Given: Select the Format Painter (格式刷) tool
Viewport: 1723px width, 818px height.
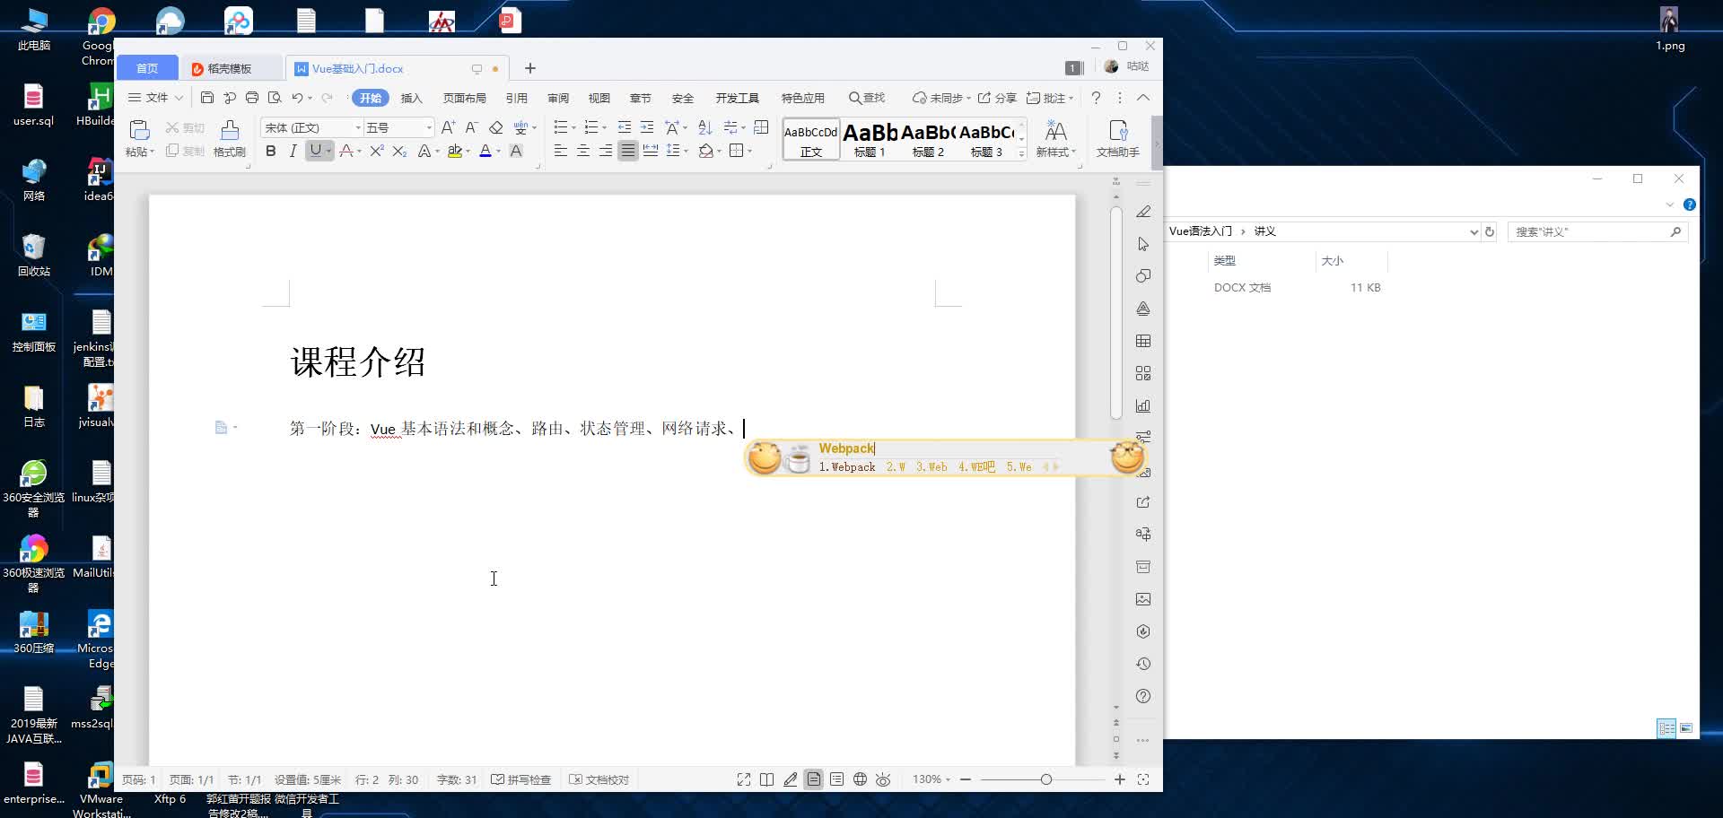Looking at the screenshot, I should (230, 139).
